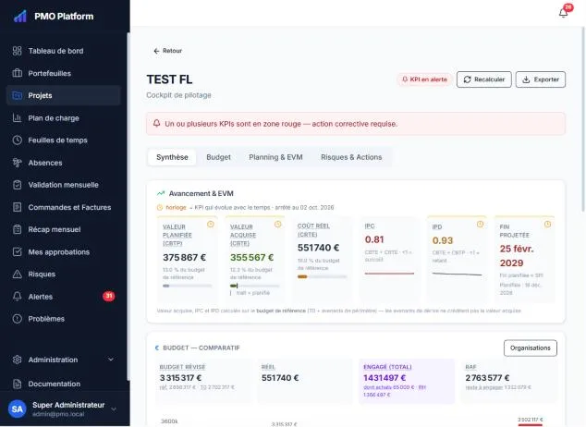The image size is (586, 427).
Task: Click the Feuilles de temps clock icon
Action: (x=18, y=140)
